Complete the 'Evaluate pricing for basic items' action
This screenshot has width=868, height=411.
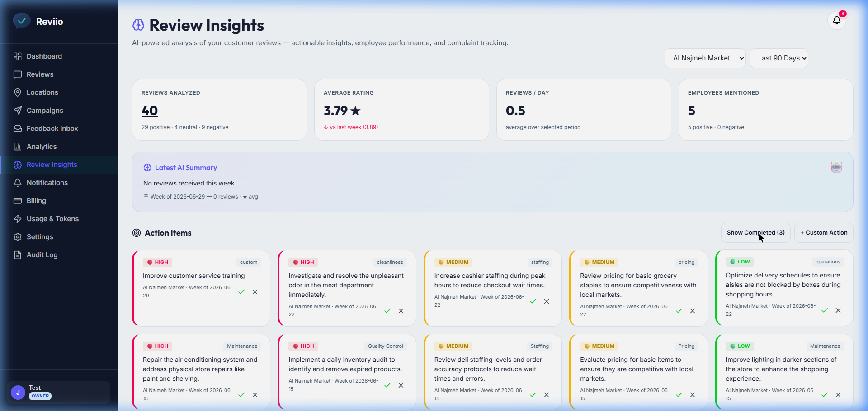[x=679, y=395]
